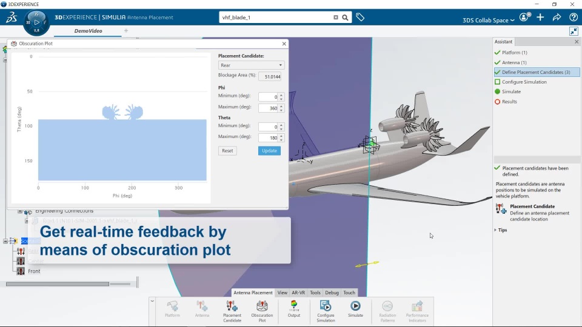This screenshot has height=327, width=582.
Task: Switch to Debug tab
Action: tap(332, 292)
